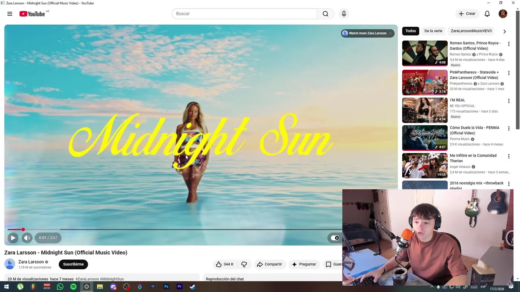Open the 2016 nostalgia mix title
The image size is (520, 292).
(477, 185)
